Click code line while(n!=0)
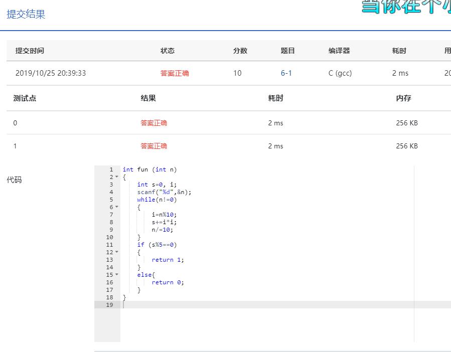Viewport: 451px width, 352px height. coord(157,199)
